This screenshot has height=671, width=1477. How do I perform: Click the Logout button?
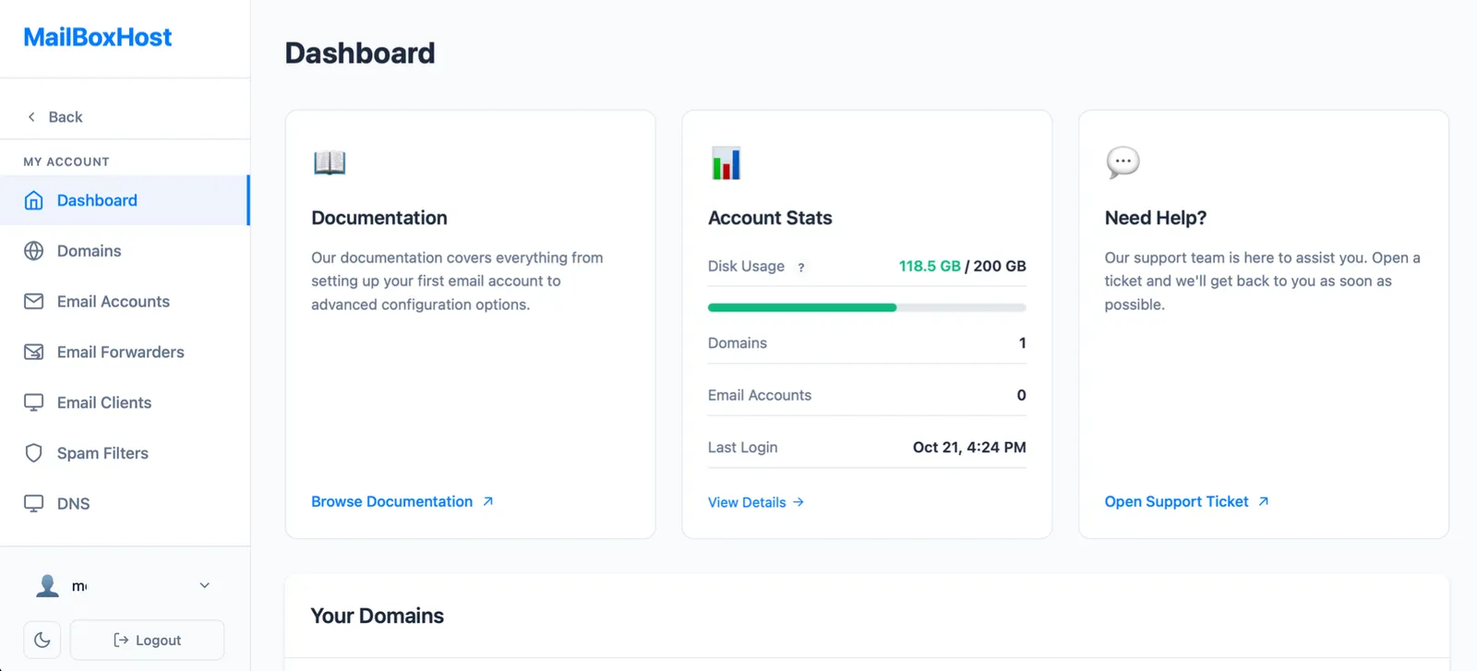(x=147, y=640)
